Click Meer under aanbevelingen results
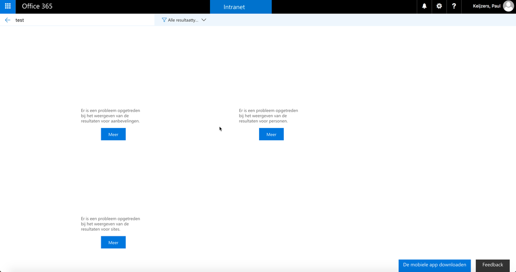This screenshot has height=272, width=516. point(113,134)
